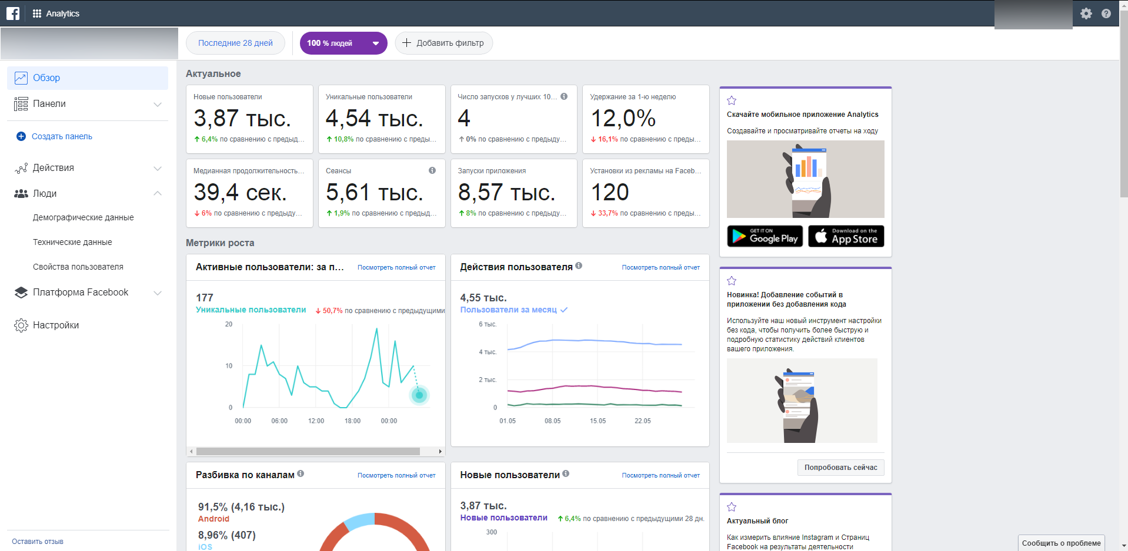Open settings gear in top bar
This screenshot has height=551, width=1128.
click(x=1086, y=14)
